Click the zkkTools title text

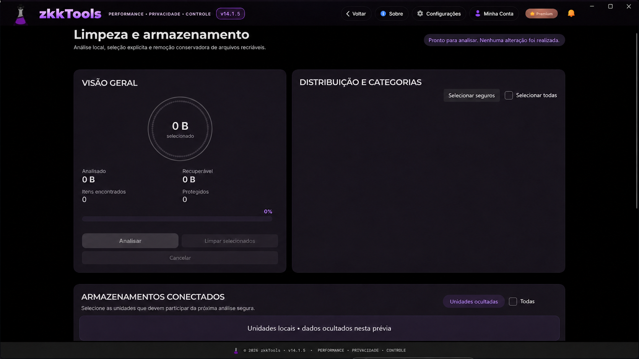point(70,14)
